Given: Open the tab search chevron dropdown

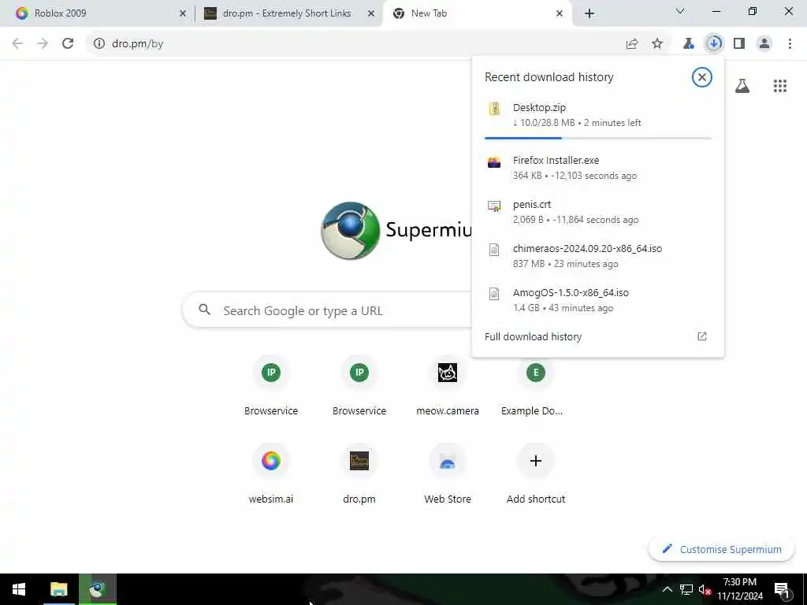Looking at the screenshot, I should [680, 11].
